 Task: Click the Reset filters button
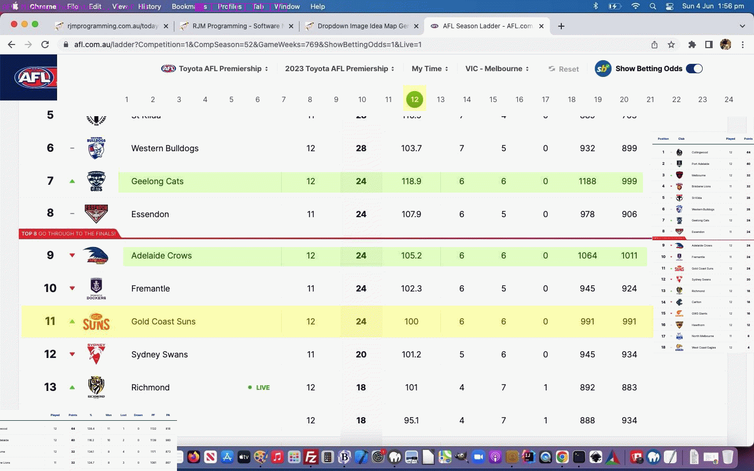point(563,69)
